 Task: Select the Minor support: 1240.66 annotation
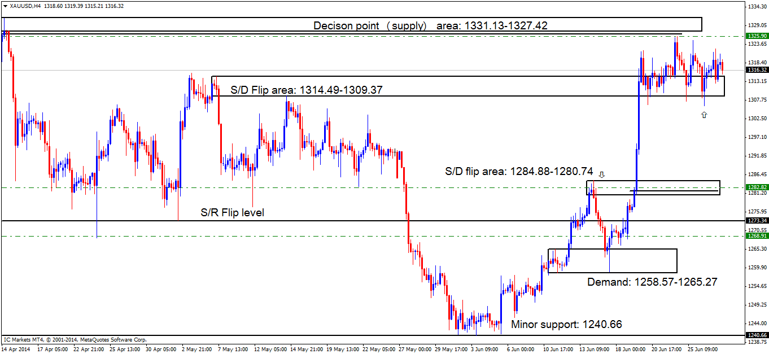pos(566,325)
